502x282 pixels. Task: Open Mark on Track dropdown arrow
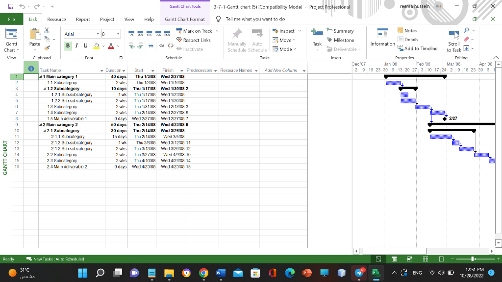tap(217, 31)
